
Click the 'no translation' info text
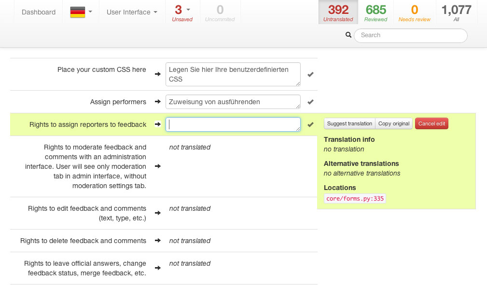(344, 149)
